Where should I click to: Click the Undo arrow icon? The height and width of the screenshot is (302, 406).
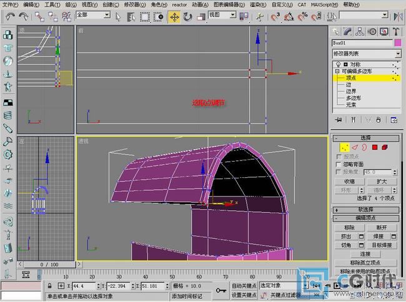pyautogui.click(x=10, y=17)
